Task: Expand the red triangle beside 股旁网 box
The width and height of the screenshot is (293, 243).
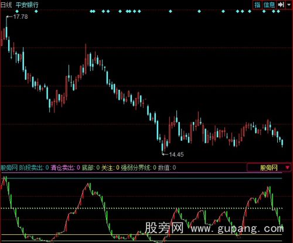Action: tap(287, 168)
